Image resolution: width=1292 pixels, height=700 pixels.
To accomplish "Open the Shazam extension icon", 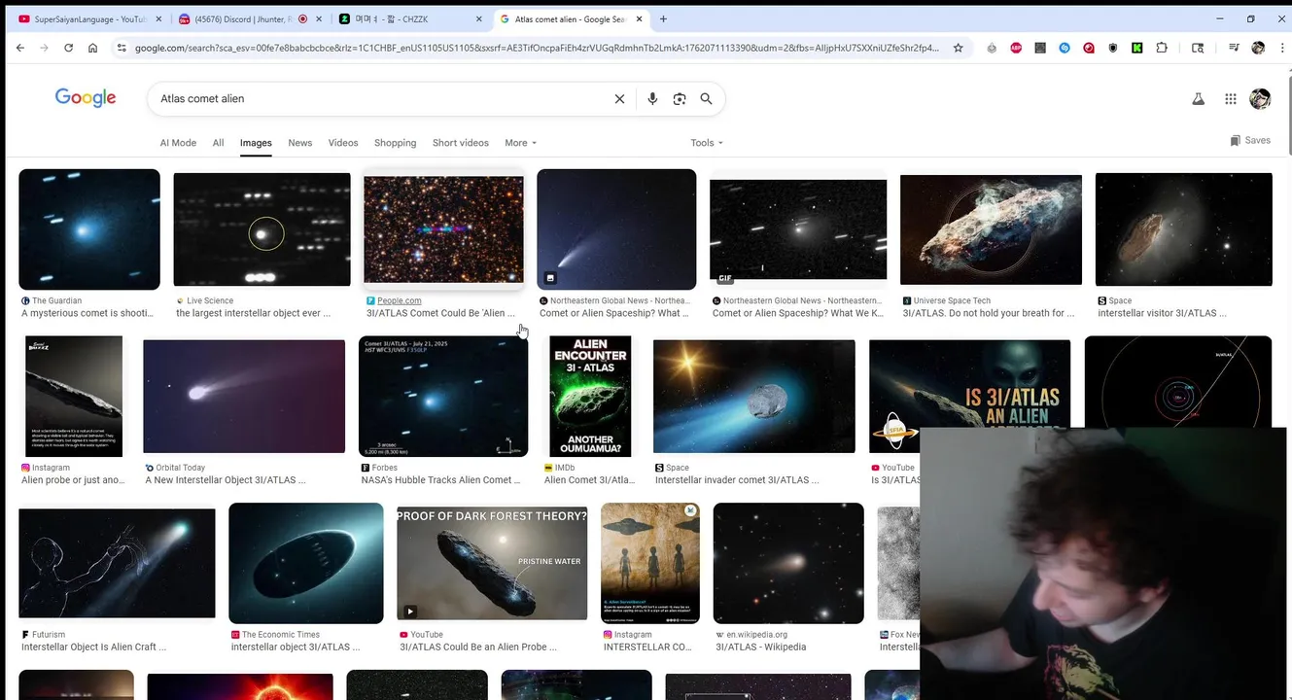I will 1065,48.
